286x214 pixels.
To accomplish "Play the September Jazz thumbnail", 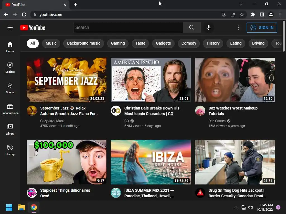I will (66, 80).
